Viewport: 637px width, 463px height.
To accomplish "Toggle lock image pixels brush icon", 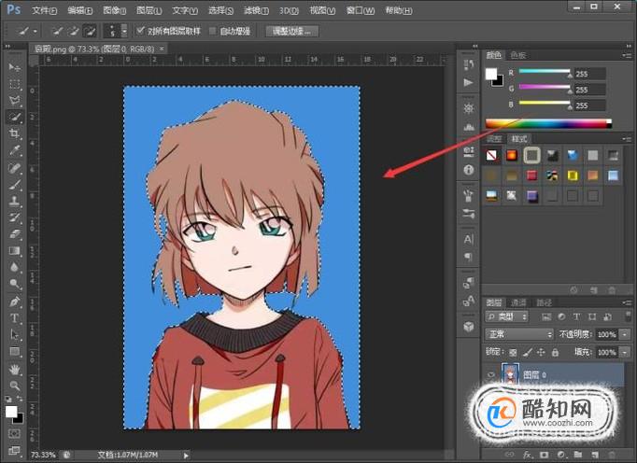I will click(x=527, y=353).
